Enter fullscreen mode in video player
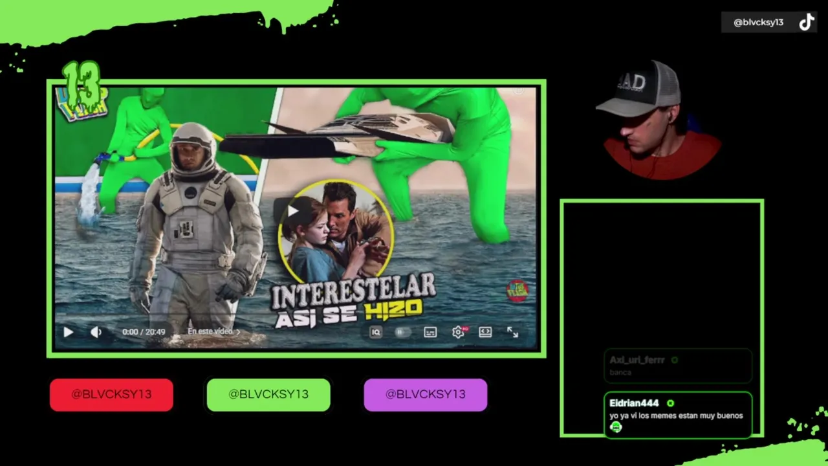 tap(512, 332)
